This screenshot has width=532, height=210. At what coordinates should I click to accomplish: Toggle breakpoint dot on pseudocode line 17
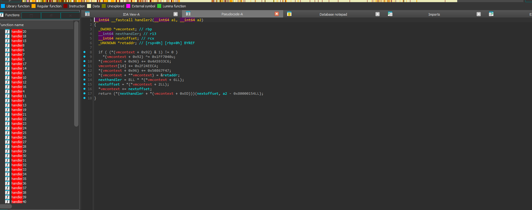(x=85, y=94)
